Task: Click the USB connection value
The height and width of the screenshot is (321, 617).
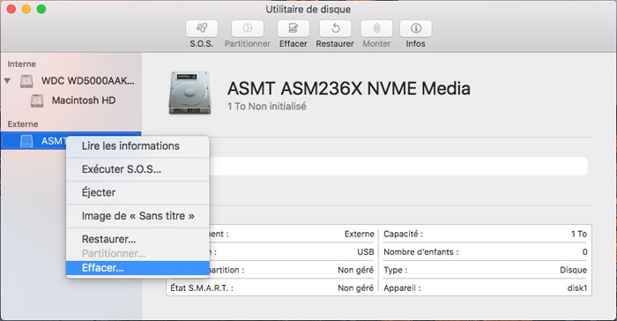Action: pyautogui.click(x=366, y=252)
